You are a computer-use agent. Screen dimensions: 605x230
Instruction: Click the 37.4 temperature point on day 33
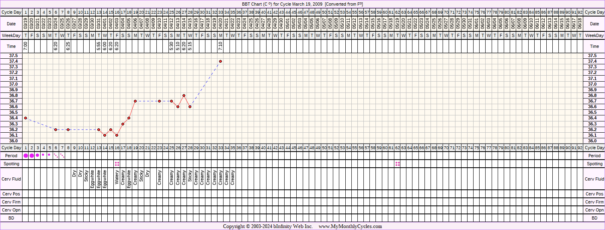click(220, 61)
